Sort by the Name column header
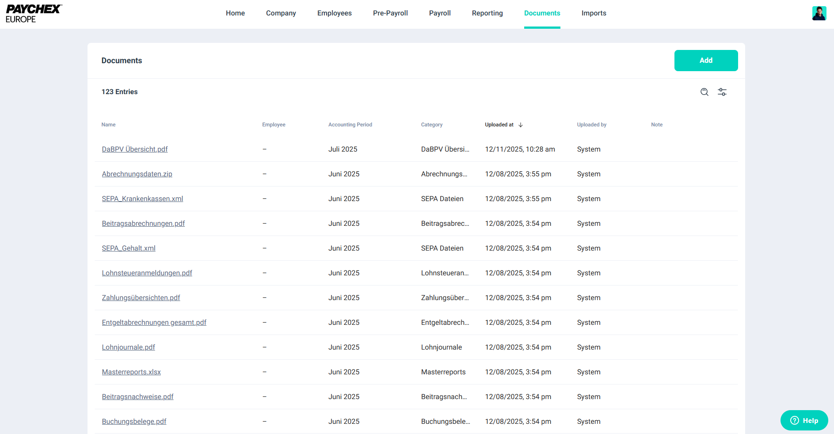The width and height of the screenshot is (834, 434). coord(108,125)
